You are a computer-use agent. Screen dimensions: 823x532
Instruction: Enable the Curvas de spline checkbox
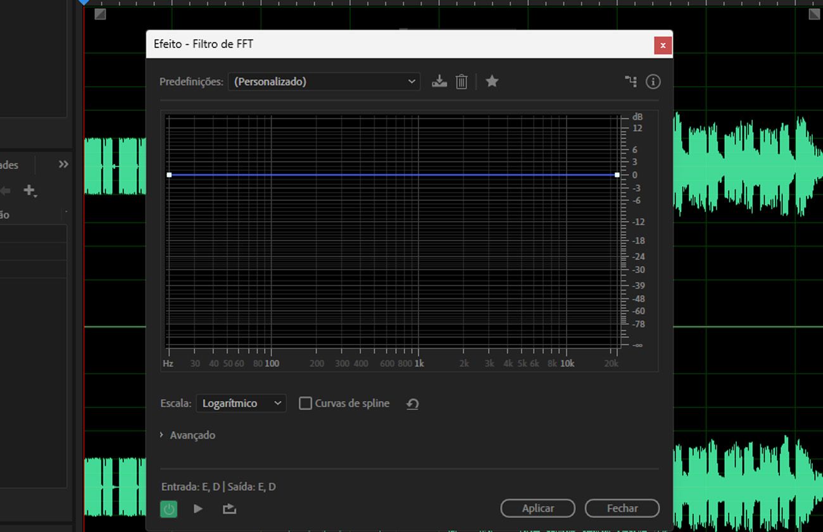click(305, 403)
